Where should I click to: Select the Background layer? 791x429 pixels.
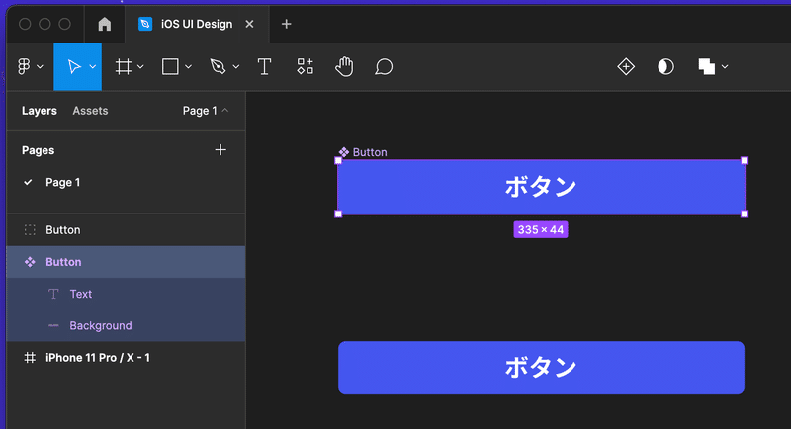[100, 325]
